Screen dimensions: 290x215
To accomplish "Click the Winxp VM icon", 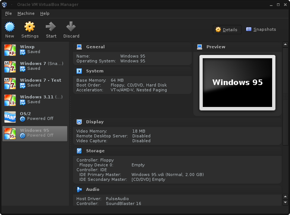I will click(x=10, y=50).
